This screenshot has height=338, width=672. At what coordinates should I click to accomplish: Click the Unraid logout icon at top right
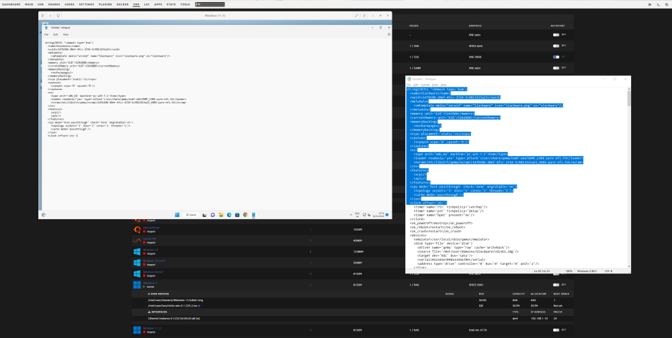650,4
